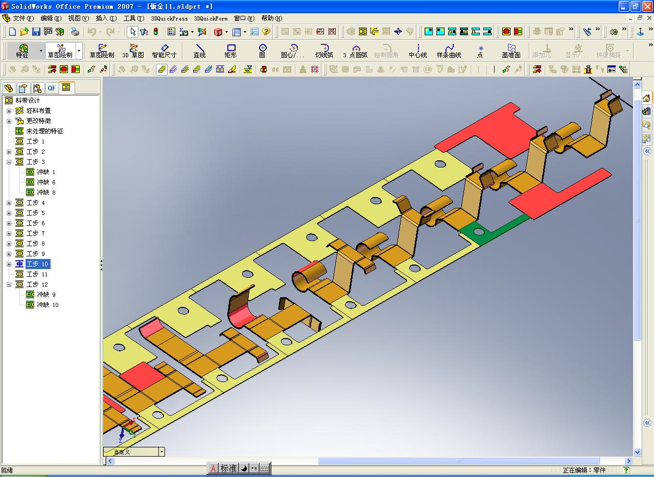This screenshot has height=477, width=654.
Task: Click the selection filter funnel icon
Action: click(144, 32)
